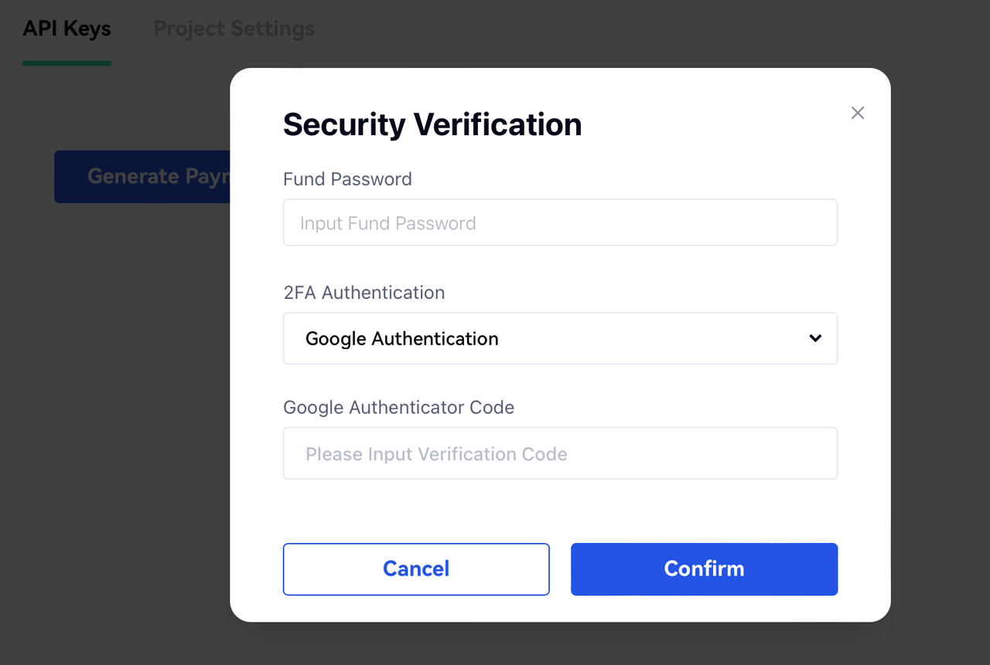Click the Google Authenticator Code label
The image size is (990, 665).
tap(398, 407)
